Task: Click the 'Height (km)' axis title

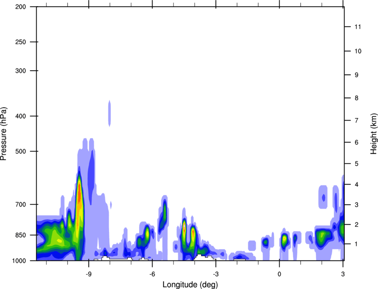Action: click(374, 133)
